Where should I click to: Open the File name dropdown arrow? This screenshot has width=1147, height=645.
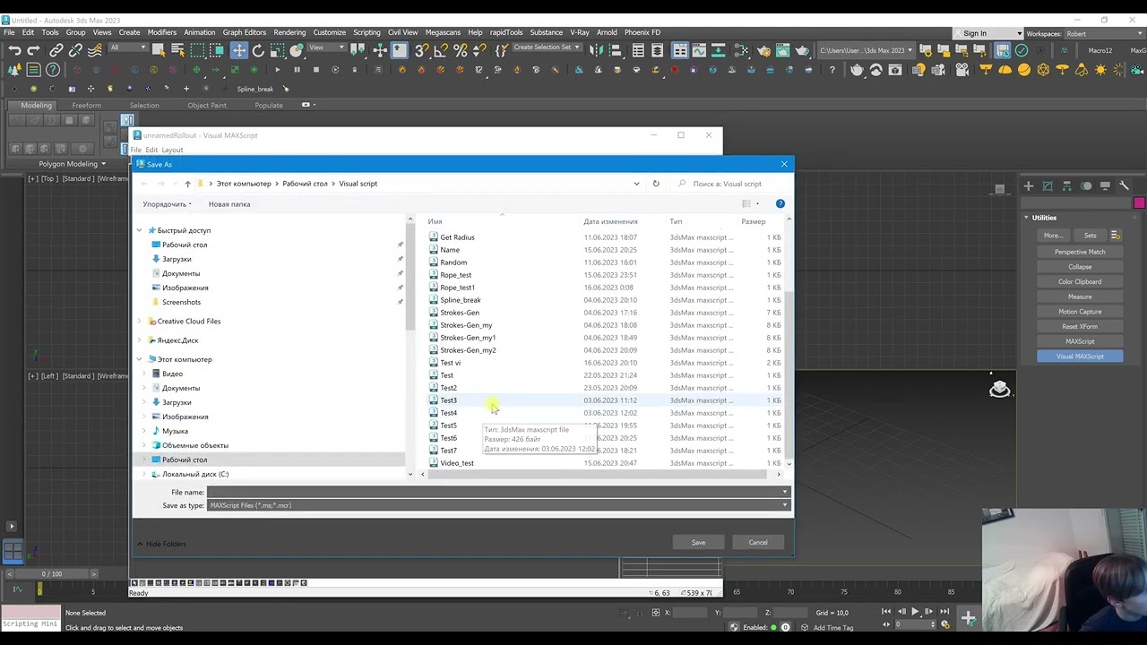(785, 492)
